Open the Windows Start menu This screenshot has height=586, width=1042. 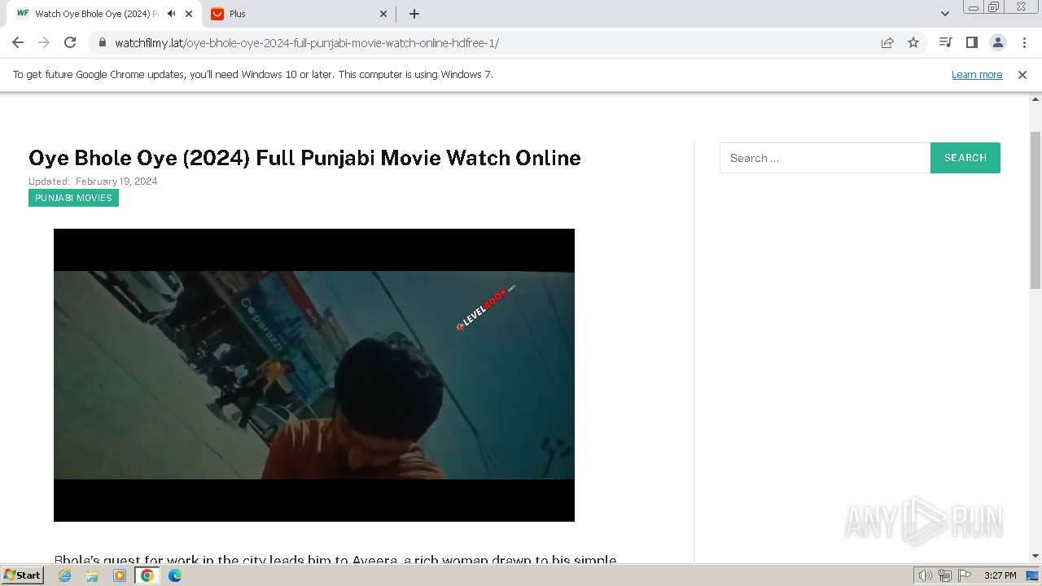pyautogui.click(x=22, y=575)
